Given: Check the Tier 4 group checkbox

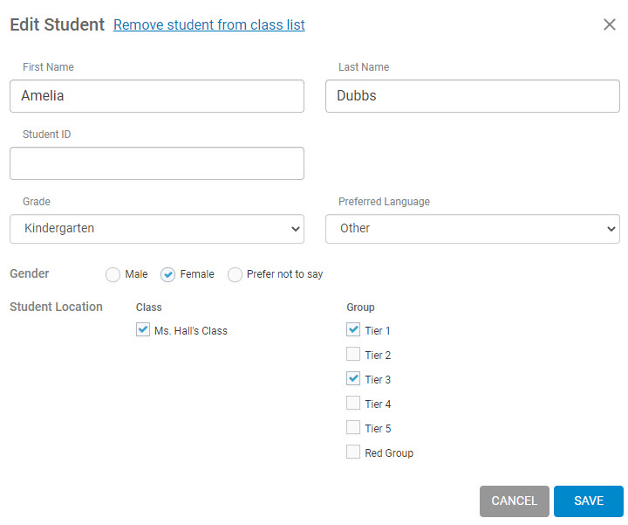Looking at the screenshot, I should click(x=353, y=403).
